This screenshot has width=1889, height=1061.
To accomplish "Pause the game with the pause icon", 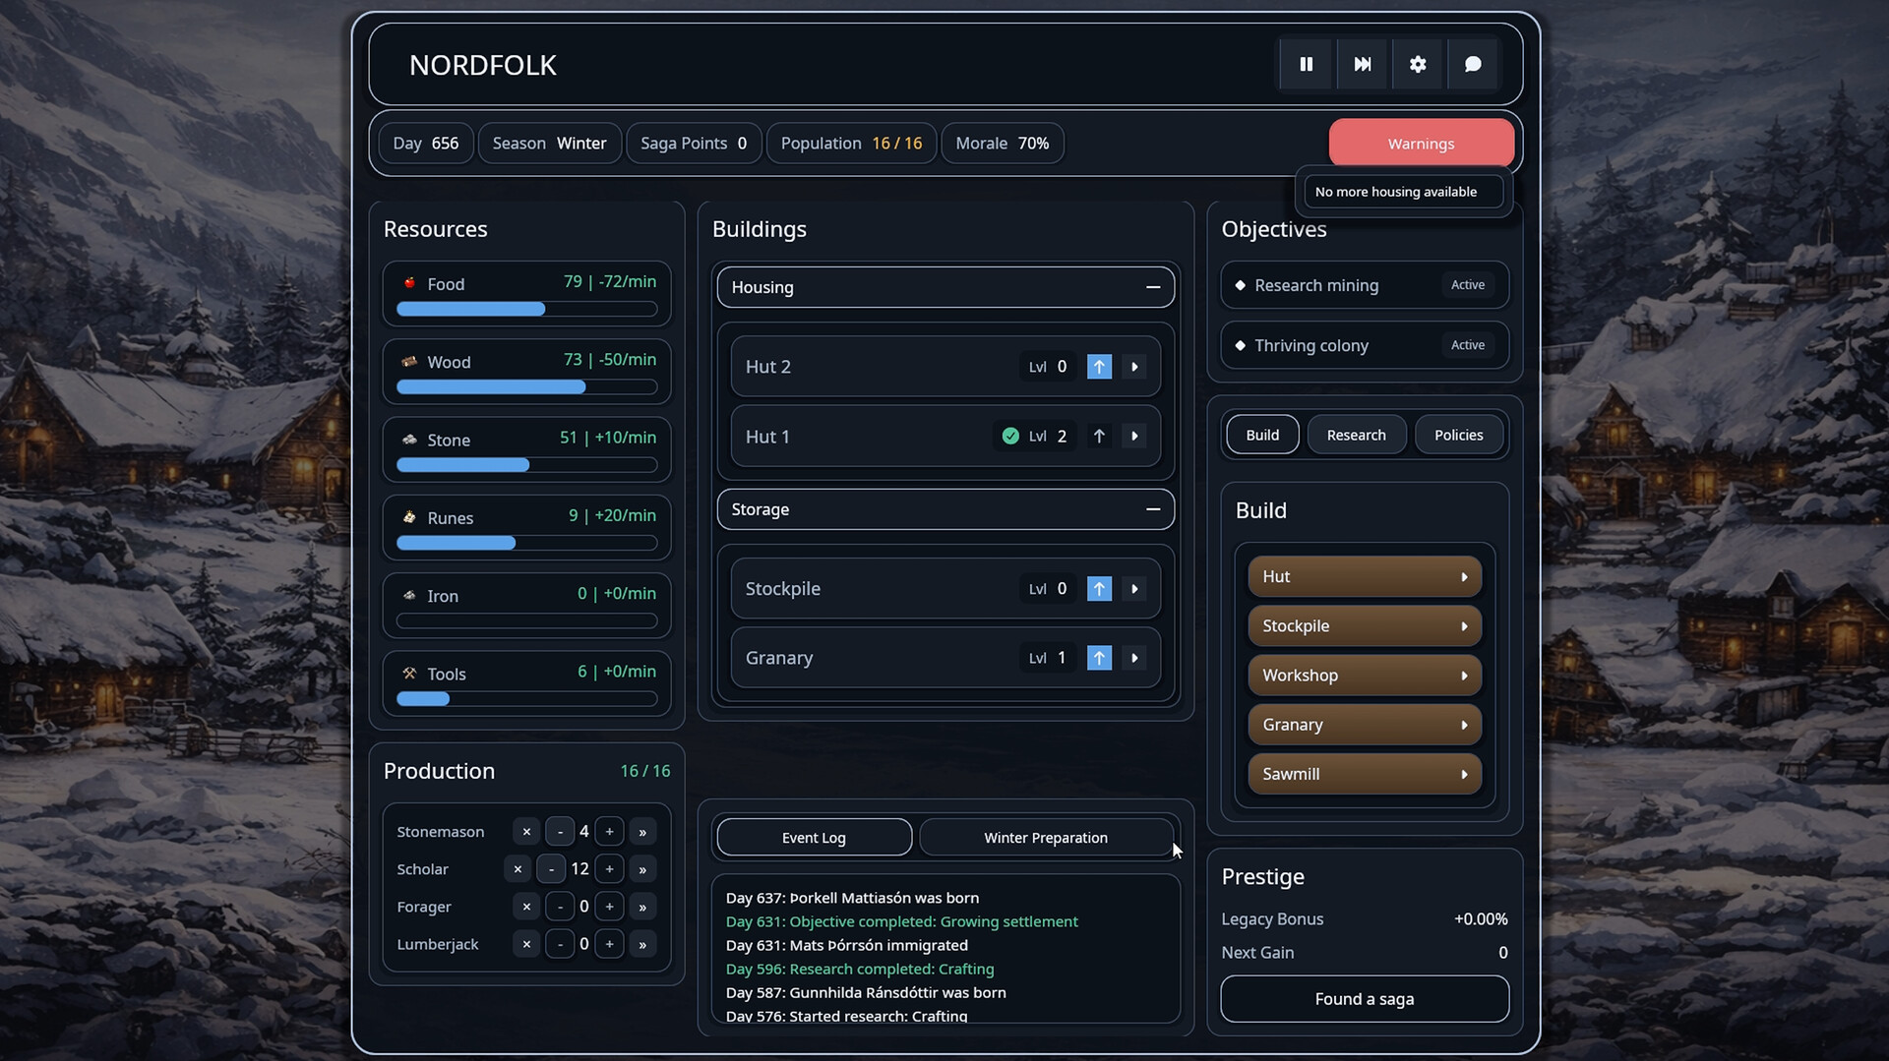I will coord(1306,64).
